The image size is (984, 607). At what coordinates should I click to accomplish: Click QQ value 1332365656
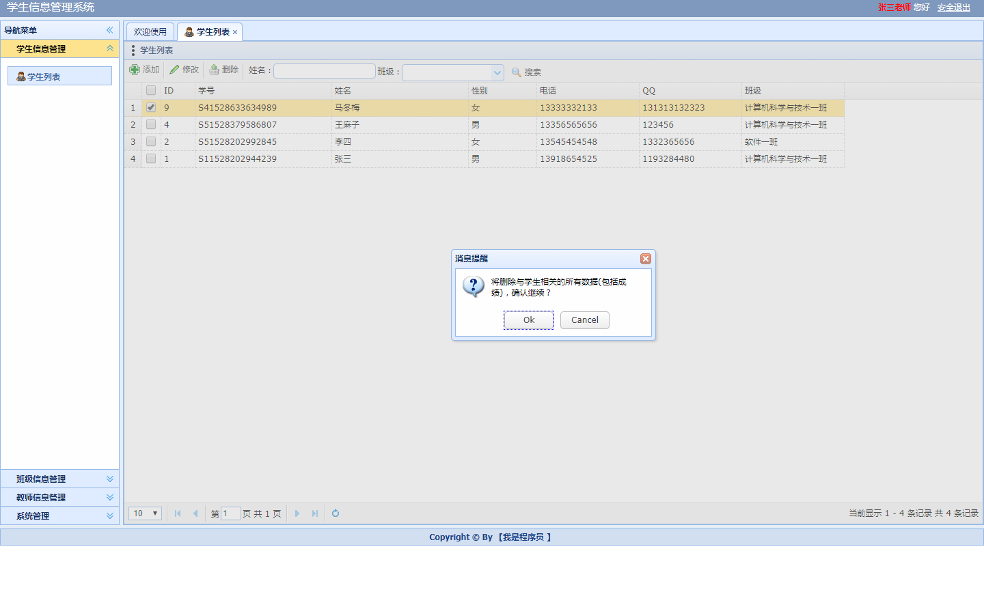pyautogui.click(x=668, y=142)
